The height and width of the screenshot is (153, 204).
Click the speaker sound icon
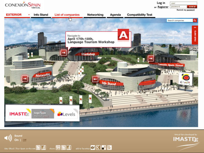pos(8,138)
